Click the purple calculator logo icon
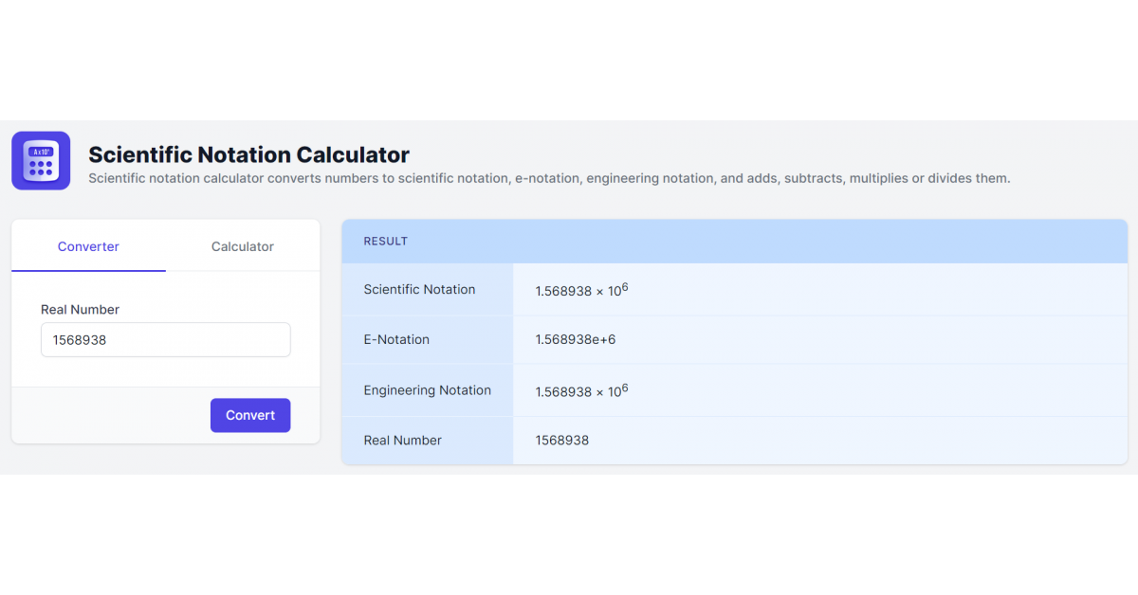 tap(41, 160)
